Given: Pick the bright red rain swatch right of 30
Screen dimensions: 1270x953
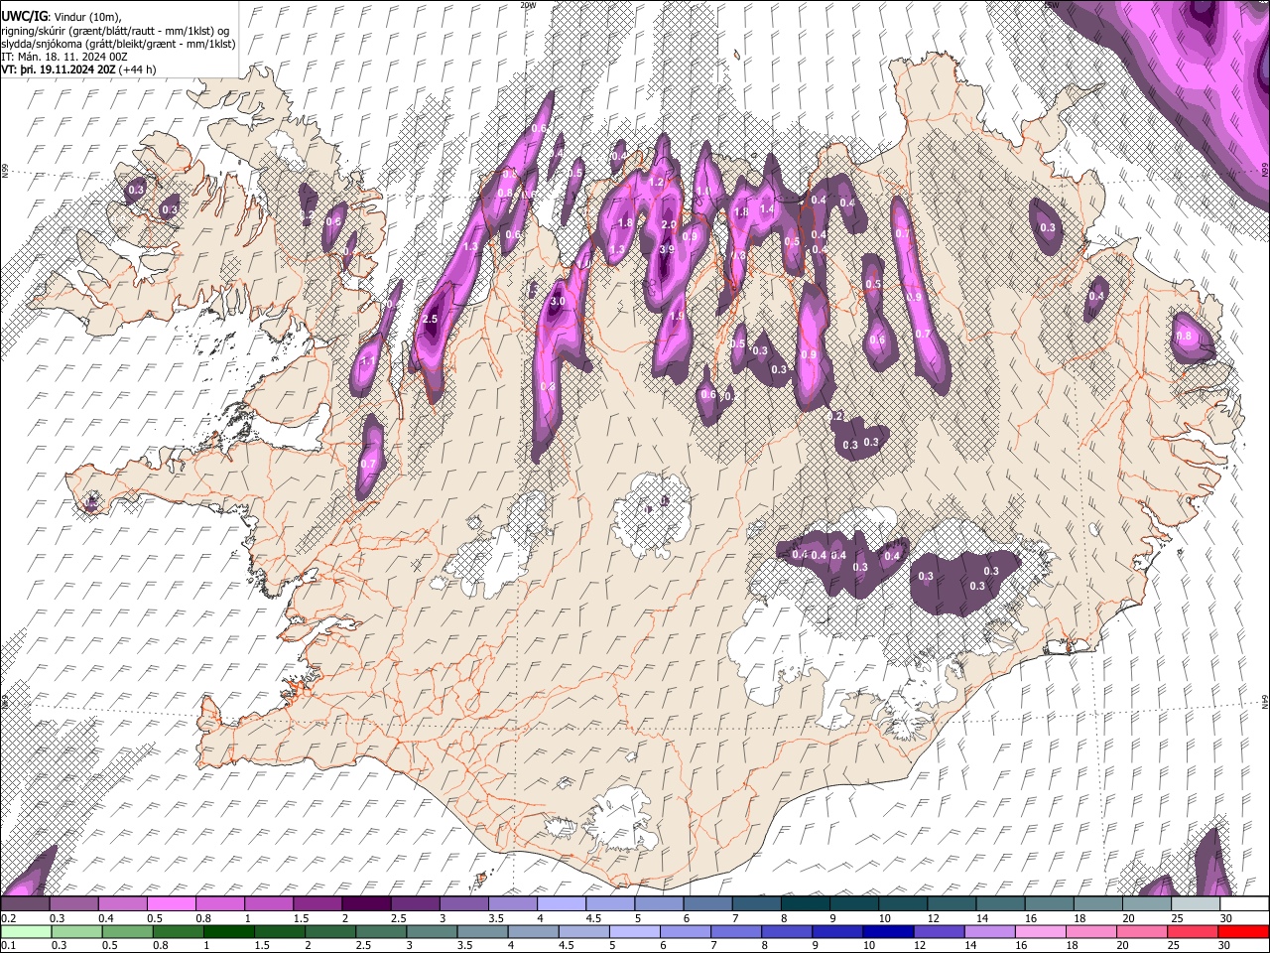Looking at the screenshot, I should (x=1243, y=931).
